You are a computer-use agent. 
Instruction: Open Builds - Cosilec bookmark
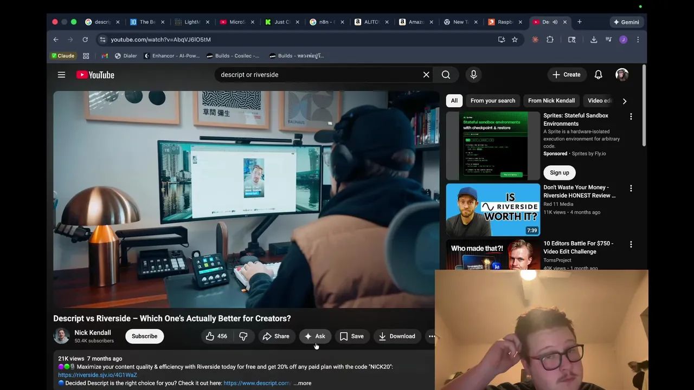pos(233,56)
